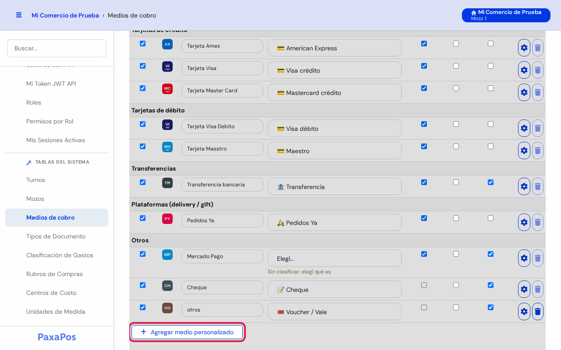Expand the Maestro type dropdown
The height and width of the screenshot is (350, 561).
335,150
